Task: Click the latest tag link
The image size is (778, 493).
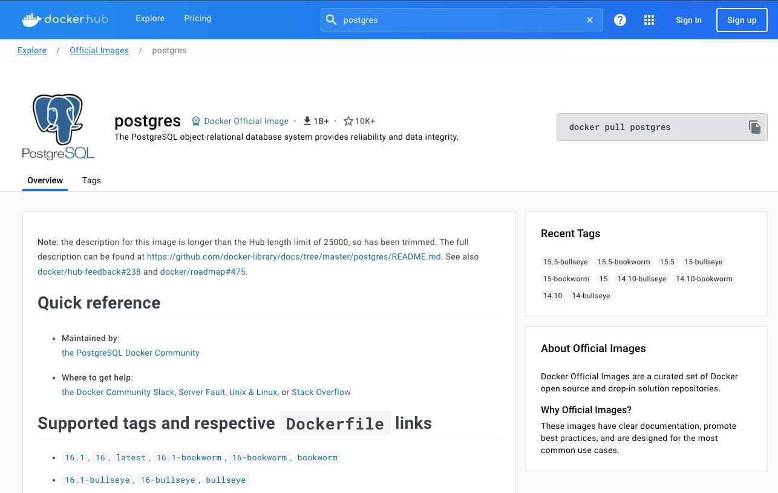Action: (131, 457)
